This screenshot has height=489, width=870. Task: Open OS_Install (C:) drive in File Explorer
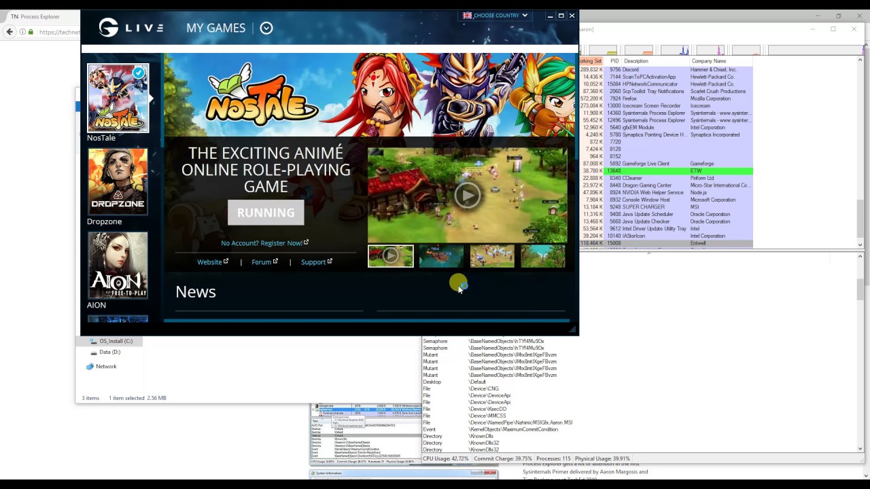[x=116, y=341]
